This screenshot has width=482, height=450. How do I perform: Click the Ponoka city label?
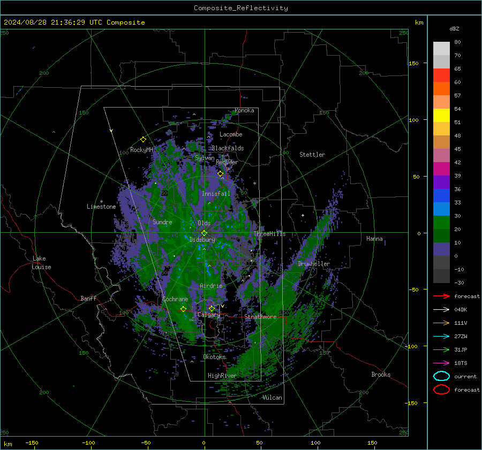(244, 110)
